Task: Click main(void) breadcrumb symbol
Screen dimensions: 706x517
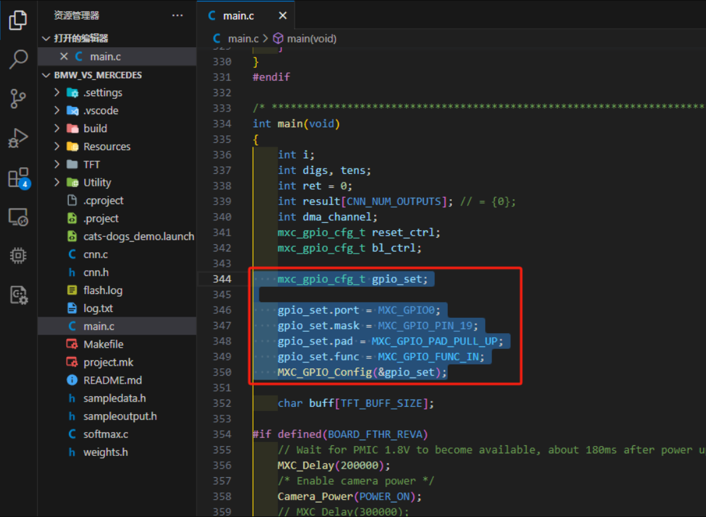Action: pyautogui.click(x=312, y=38)
